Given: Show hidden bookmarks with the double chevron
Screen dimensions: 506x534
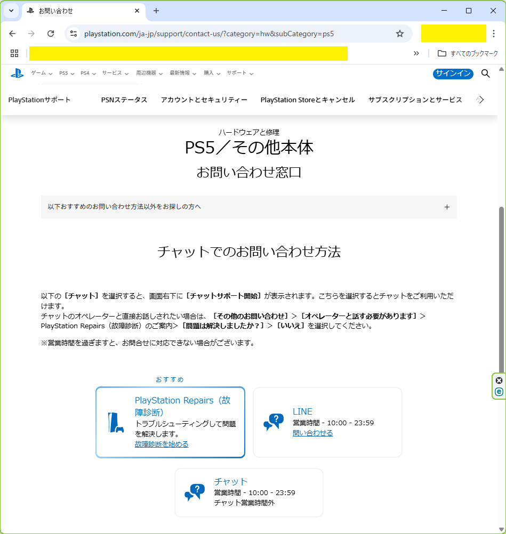Looking at the screenshot, I should coord(416,53).
